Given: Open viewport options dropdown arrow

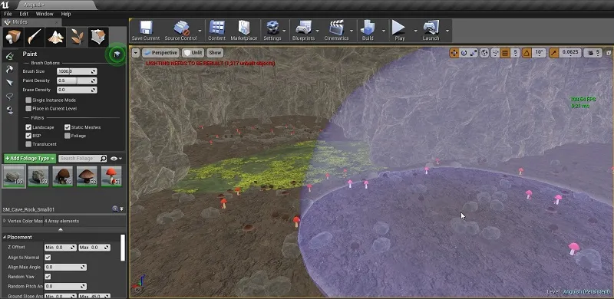Looking at the screenshot, I should tap(136, 52).
